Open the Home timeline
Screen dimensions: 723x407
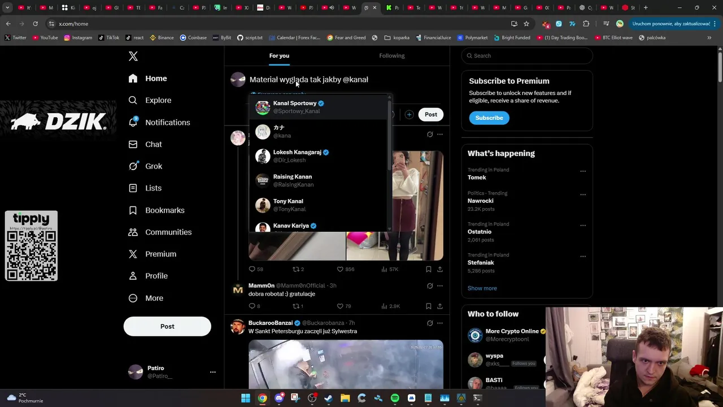click(x=147, y=79)
